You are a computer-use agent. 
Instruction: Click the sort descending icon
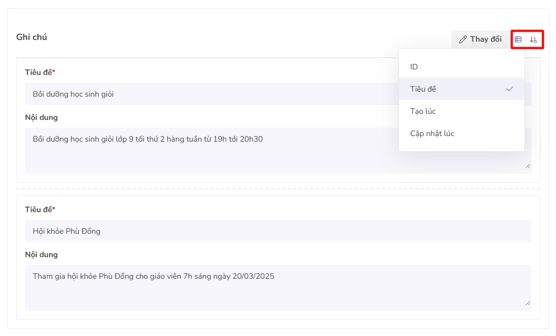coord(533,39)
